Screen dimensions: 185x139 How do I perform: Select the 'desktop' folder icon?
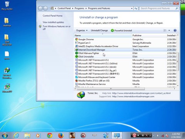[x=7, y=22]
